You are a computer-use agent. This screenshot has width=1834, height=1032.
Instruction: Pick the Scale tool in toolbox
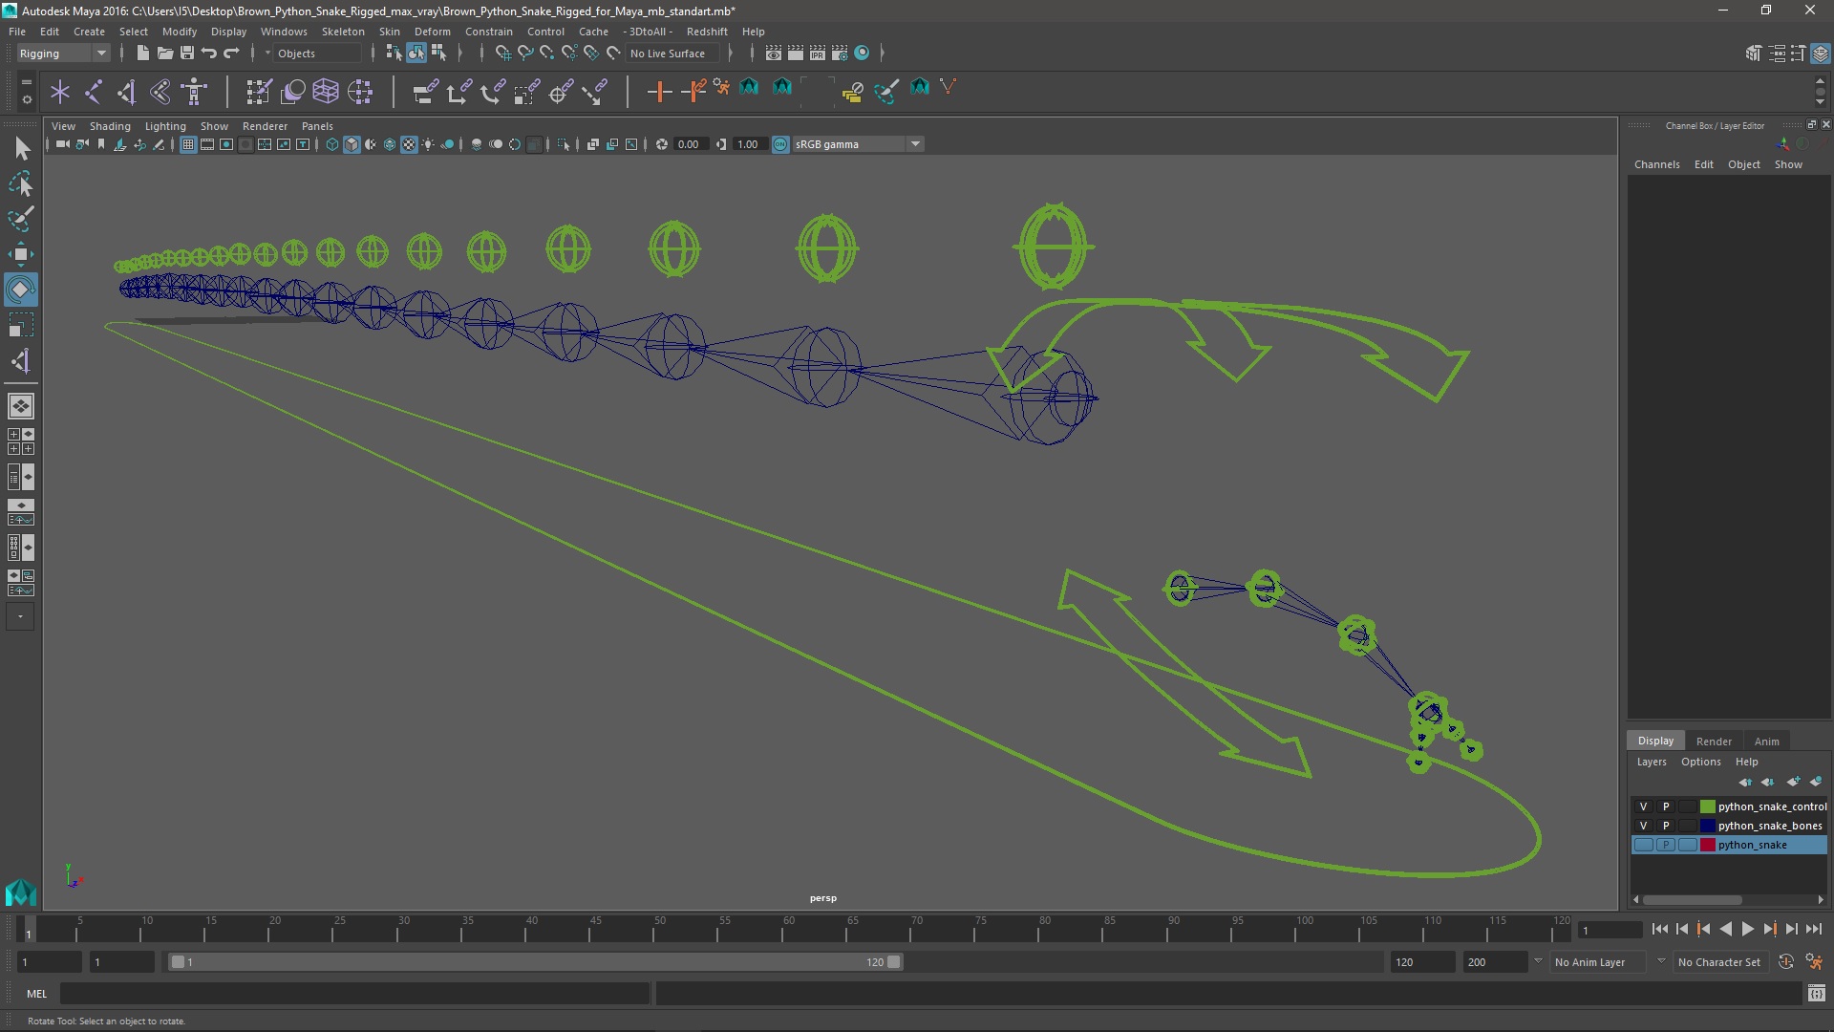[21, 325]
